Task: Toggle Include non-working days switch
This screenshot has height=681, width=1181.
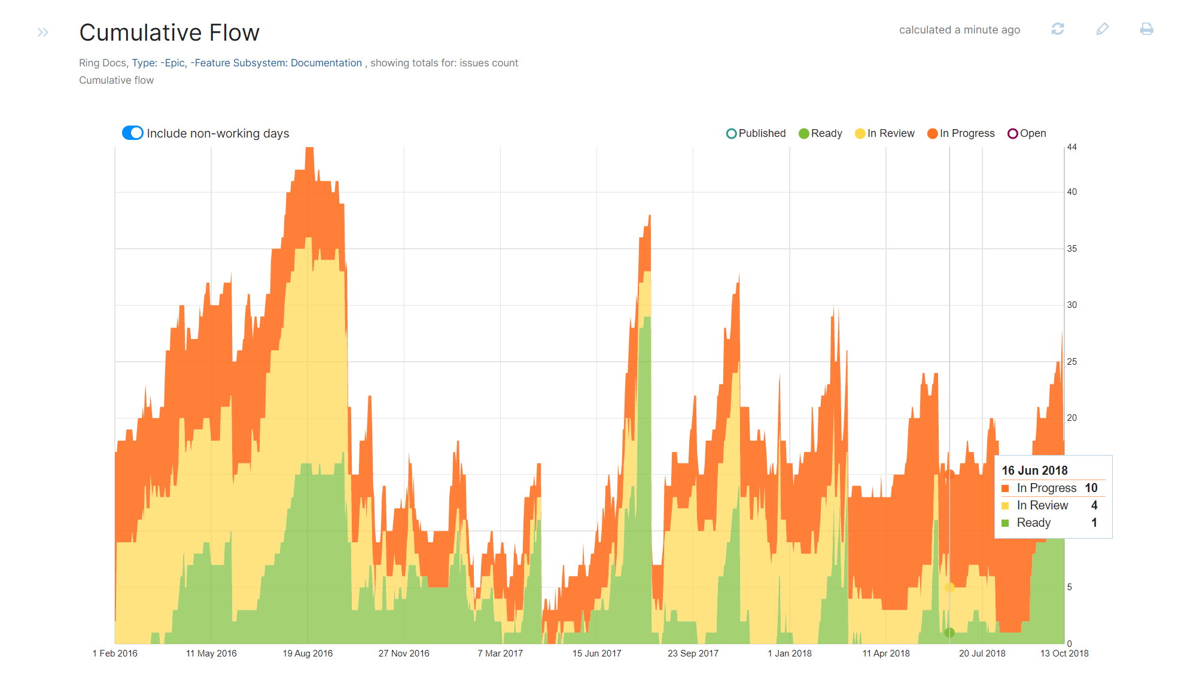Action: tap(132, 133)
